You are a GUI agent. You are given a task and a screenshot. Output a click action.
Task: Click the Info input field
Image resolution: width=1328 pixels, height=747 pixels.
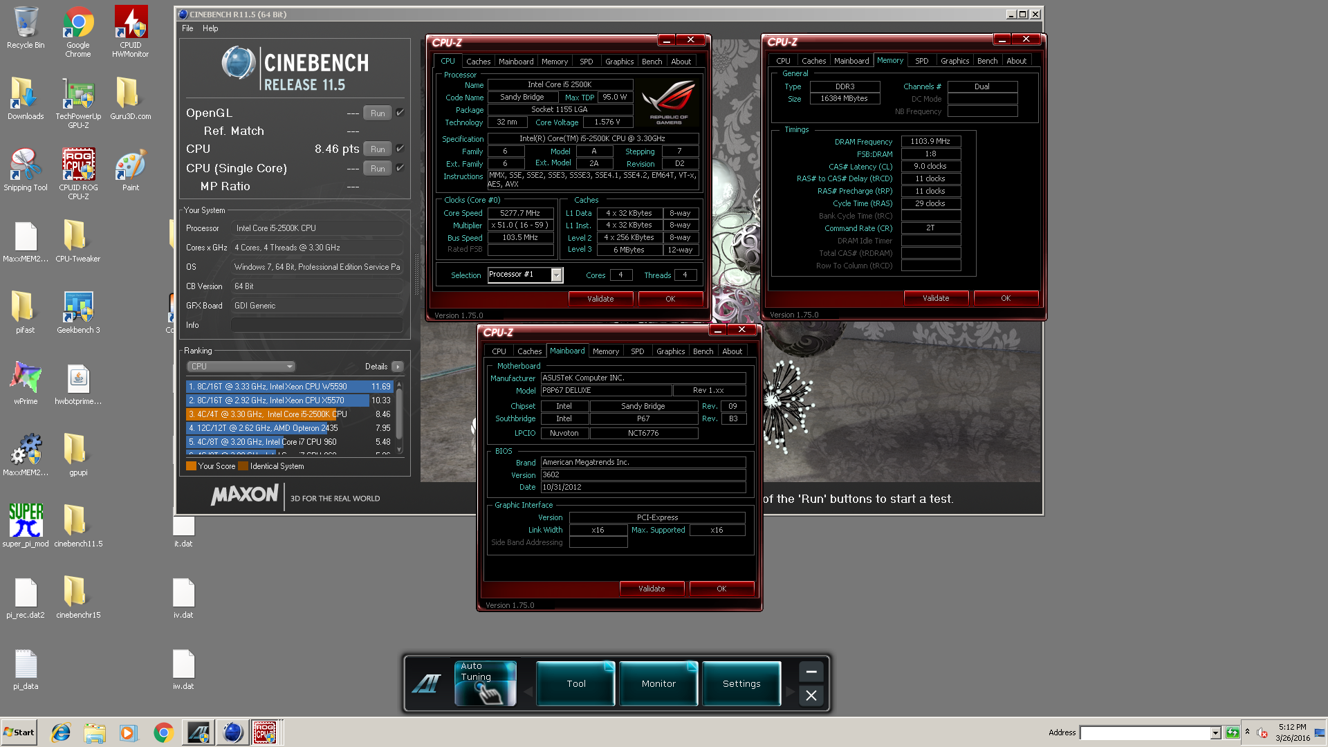coord(317,325)
